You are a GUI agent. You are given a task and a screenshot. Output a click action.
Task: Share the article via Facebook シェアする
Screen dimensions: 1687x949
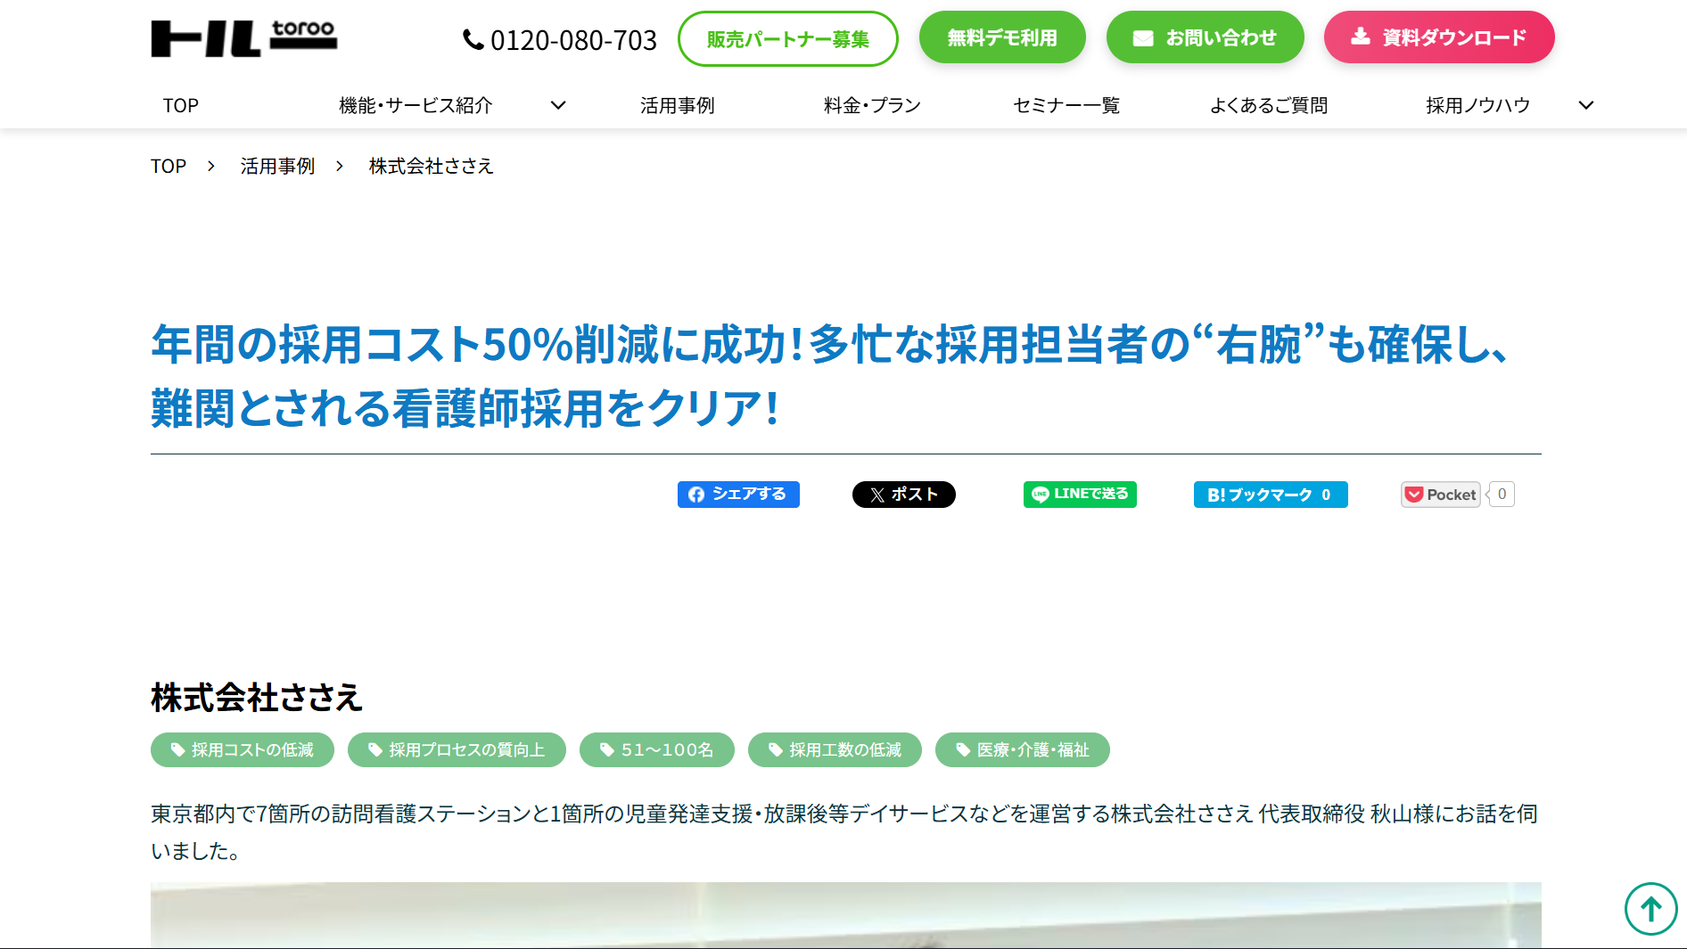point(738,494)
